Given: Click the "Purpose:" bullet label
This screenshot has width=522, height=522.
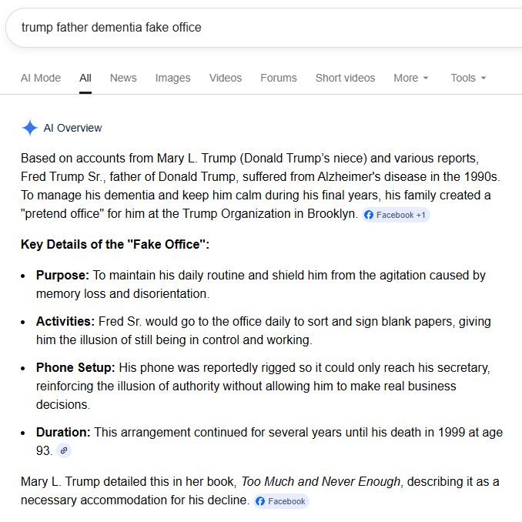Looking at the screenshot, I should (62, 276).
